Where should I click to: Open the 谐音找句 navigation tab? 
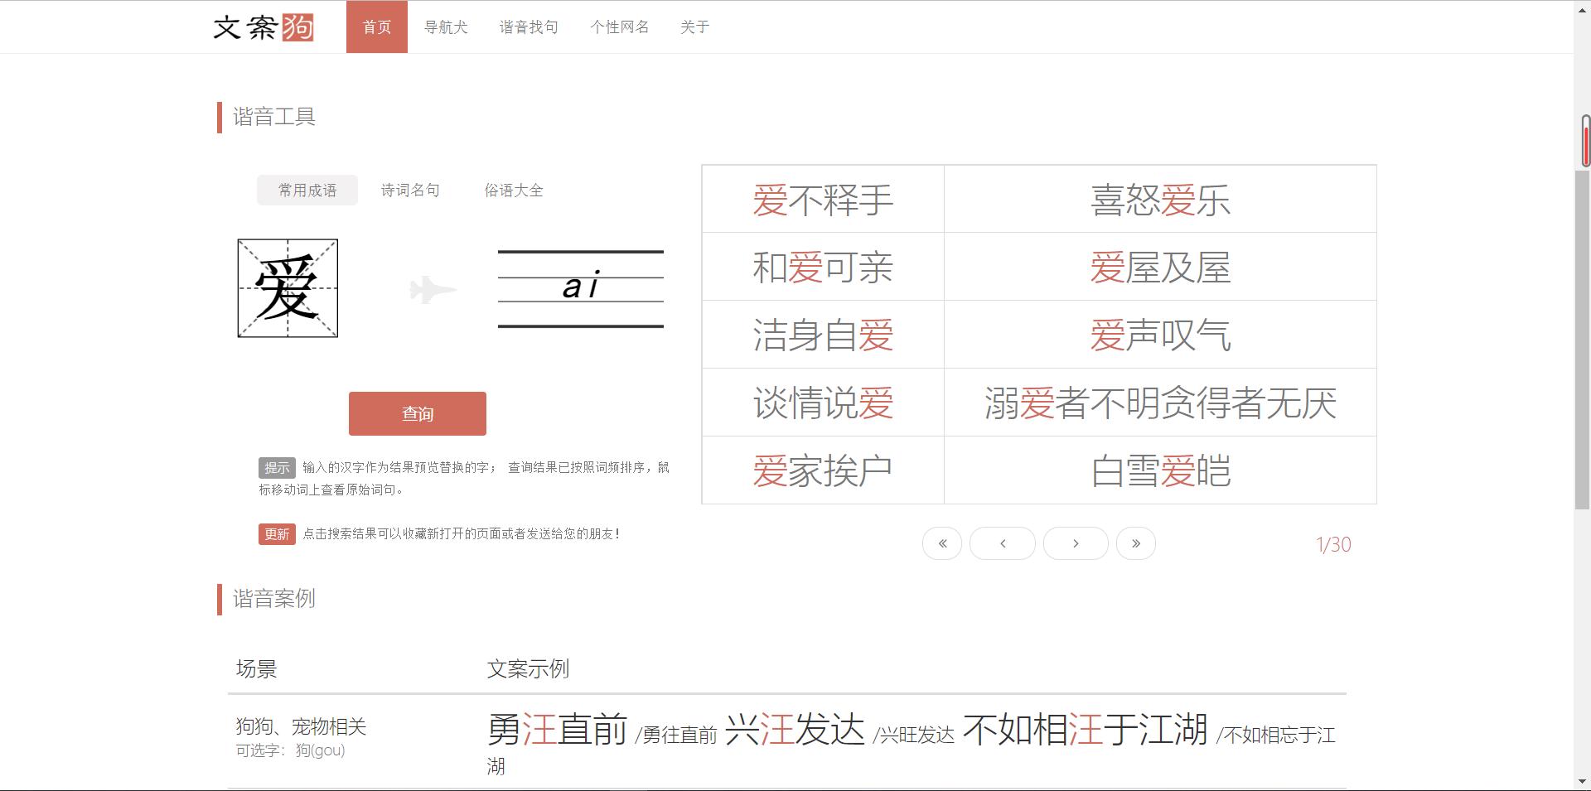(529, 27)
